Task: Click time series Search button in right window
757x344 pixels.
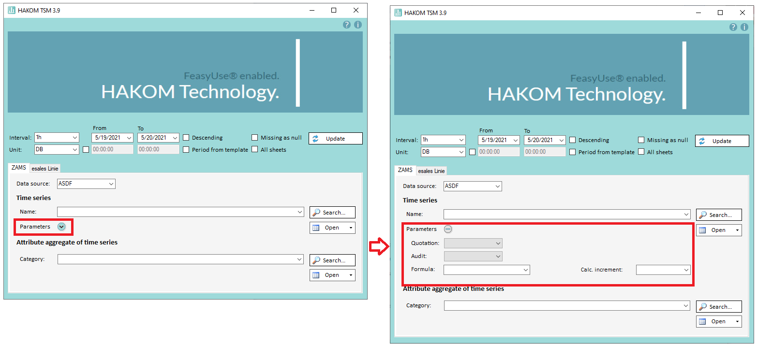Action: (x=719, y=215)
